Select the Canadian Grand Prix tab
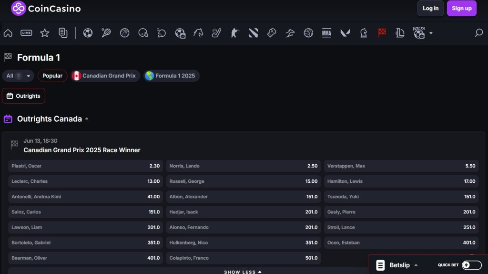The image size is (488, 274). 105,76
